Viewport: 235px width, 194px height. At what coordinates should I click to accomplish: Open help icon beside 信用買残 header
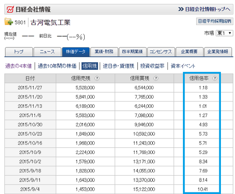156,78
